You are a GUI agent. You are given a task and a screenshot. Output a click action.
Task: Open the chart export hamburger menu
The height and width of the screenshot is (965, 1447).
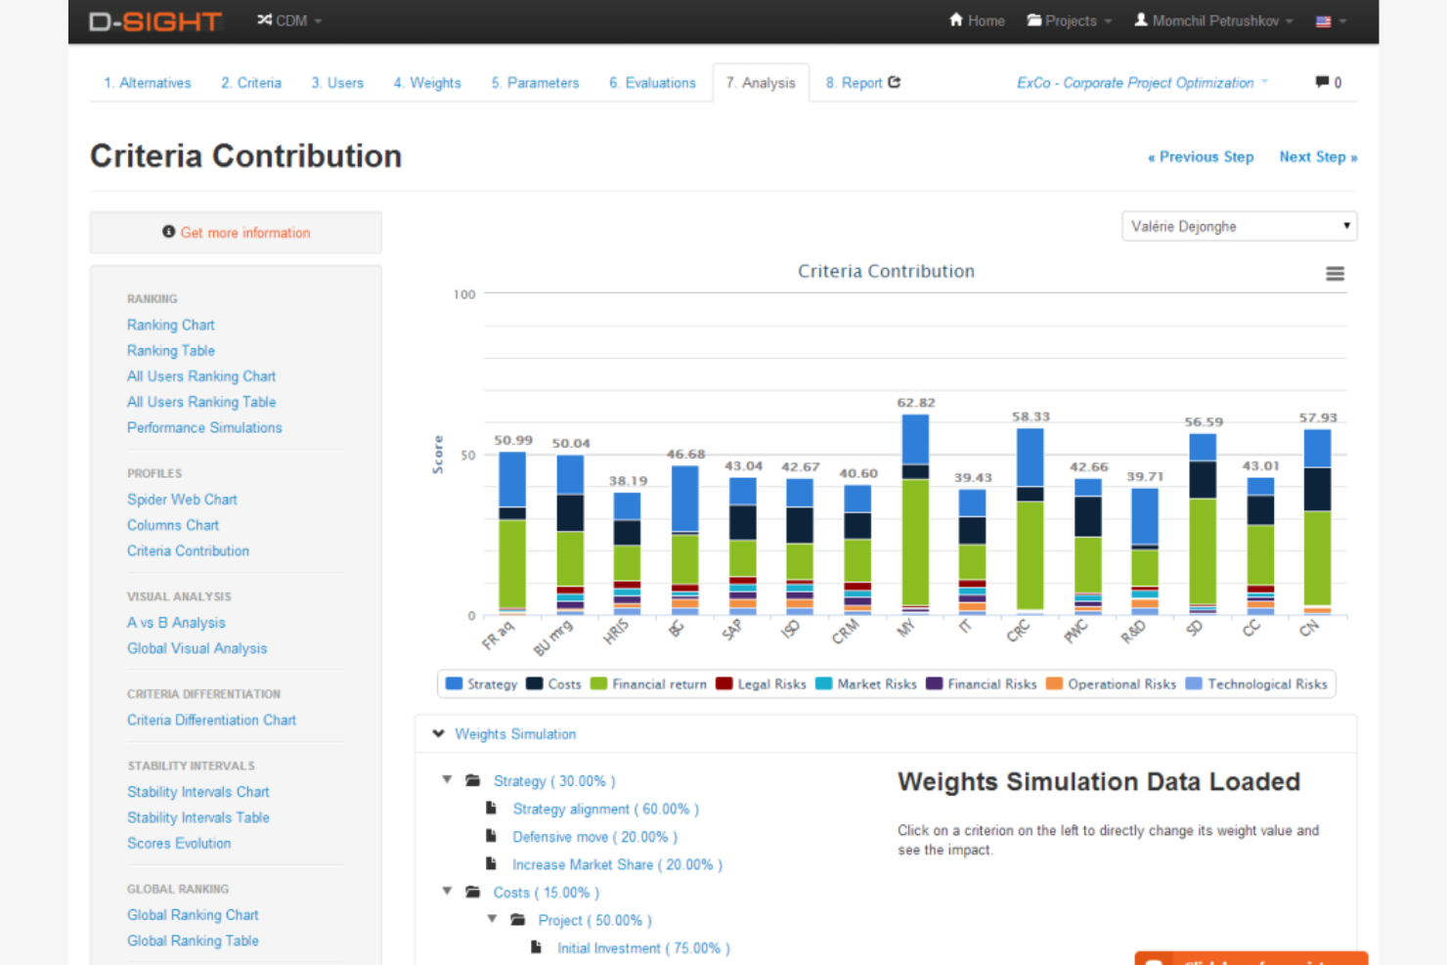1335,274
